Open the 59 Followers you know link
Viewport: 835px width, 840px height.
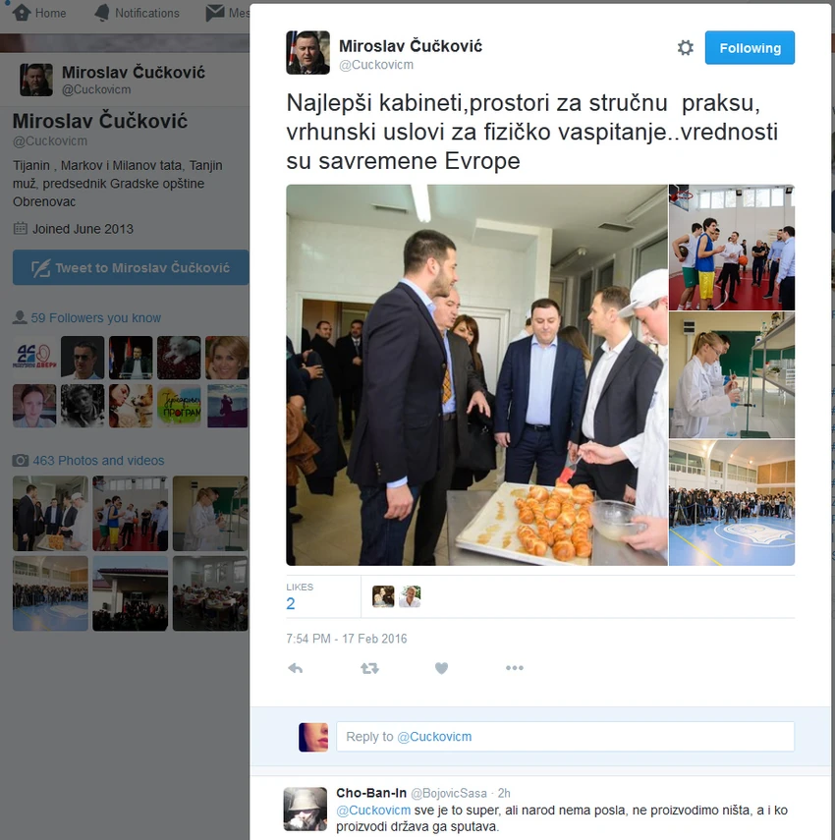coord(95,317)
